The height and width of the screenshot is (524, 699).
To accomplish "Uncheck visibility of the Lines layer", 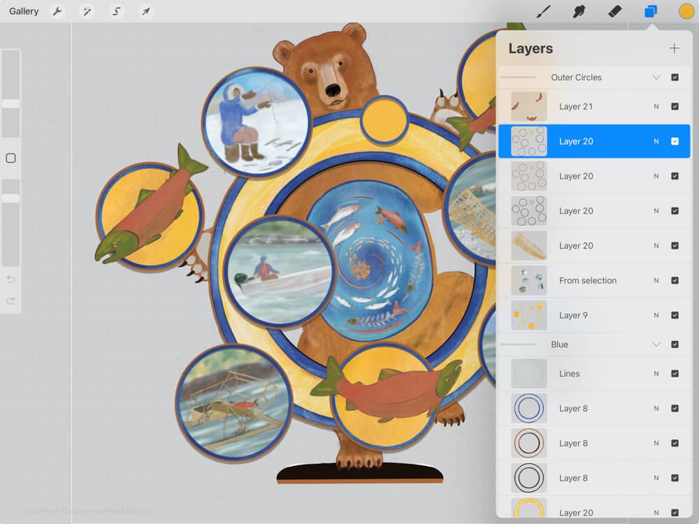I will click(675, 374).
